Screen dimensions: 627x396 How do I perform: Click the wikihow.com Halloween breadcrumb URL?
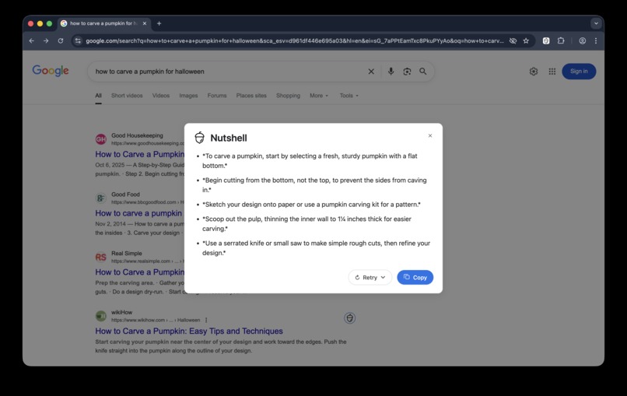(155, 320)
